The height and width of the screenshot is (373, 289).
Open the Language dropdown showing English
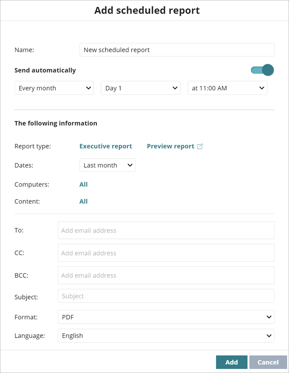166,336
